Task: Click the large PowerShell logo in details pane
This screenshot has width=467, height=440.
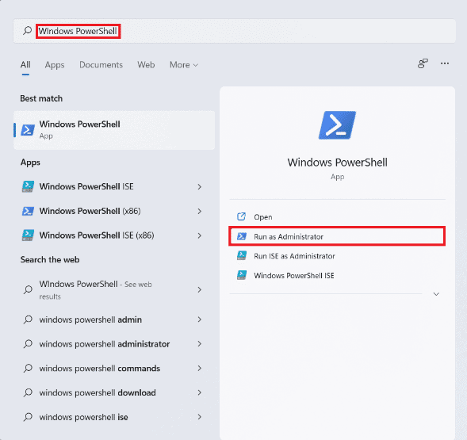Action: (337, 125)
